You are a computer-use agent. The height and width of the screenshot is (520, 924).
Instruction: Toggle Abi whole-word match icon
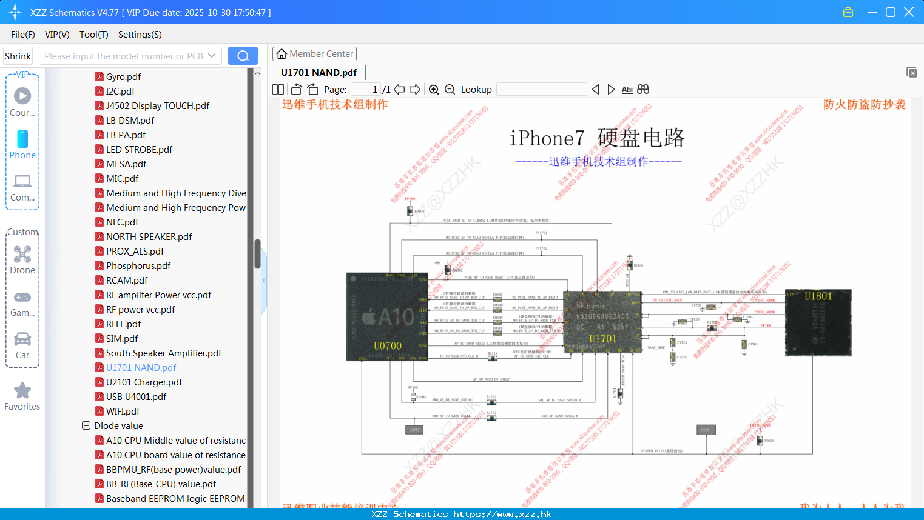pyautogui.click(x=627, y=89)
